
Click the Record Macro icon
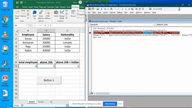tap(28, 11)
